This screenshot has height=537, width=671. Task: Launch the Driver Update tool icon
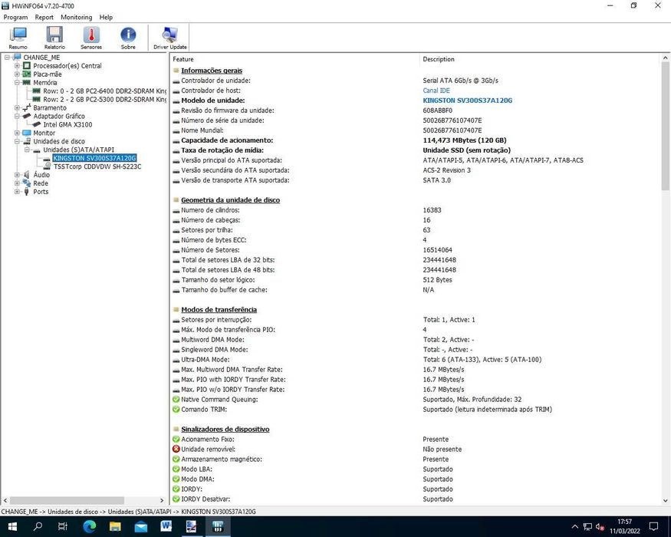pyautogui.click(x=170, y=38)
